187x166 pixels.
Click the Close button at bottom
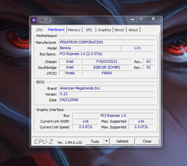147,141
